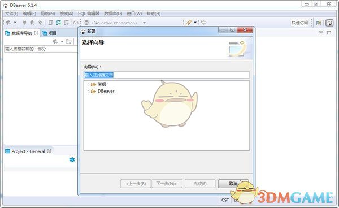Click the open perspective icon
The height and width of the screenshot is (208, 339).
click(319, 23)
